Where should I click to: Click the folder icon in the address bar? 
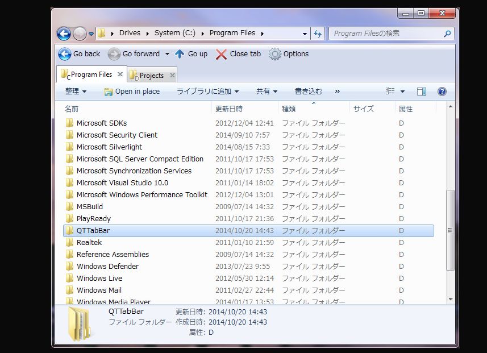click(x=102, y=33)
